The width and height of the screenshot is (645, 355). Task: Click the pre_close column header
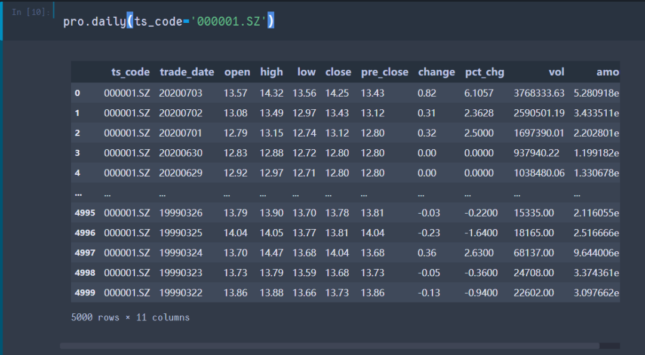coord(385,72)
